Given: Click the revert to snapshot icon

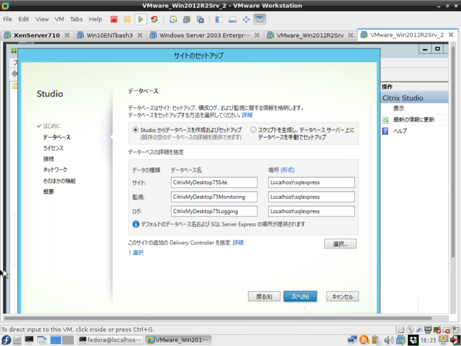Looking at the screenshot, I should pyautogui.click(x=187, y=19).
